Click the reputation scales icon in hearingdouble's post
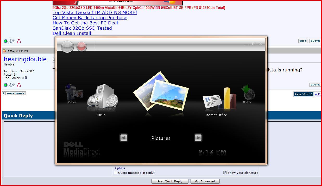The image size is (322, 186). (12, 85)
